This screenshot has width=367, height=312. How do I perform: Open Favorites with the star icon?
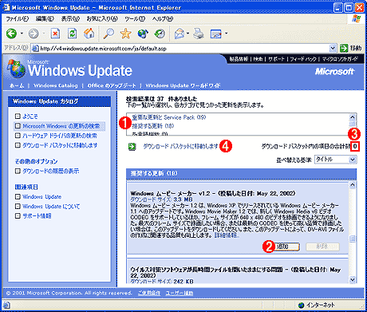tap(125, 34)
